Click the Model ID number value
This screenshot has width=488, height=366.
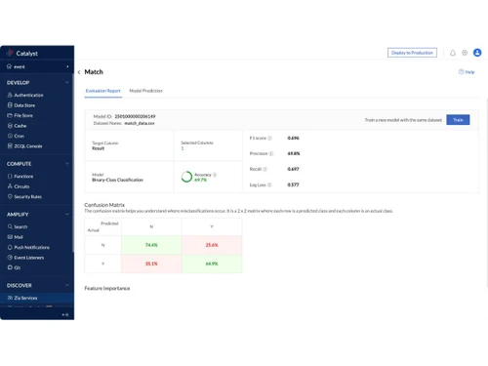(135, 116)
